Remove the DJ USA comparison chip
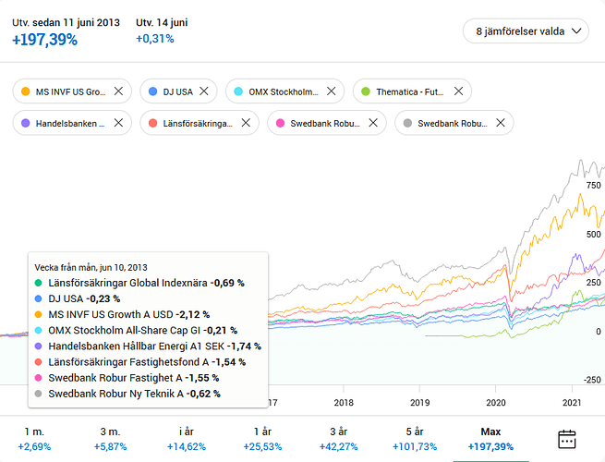This screenshot has width=605, height=462. pyautogui.click(x=204, y=91)
